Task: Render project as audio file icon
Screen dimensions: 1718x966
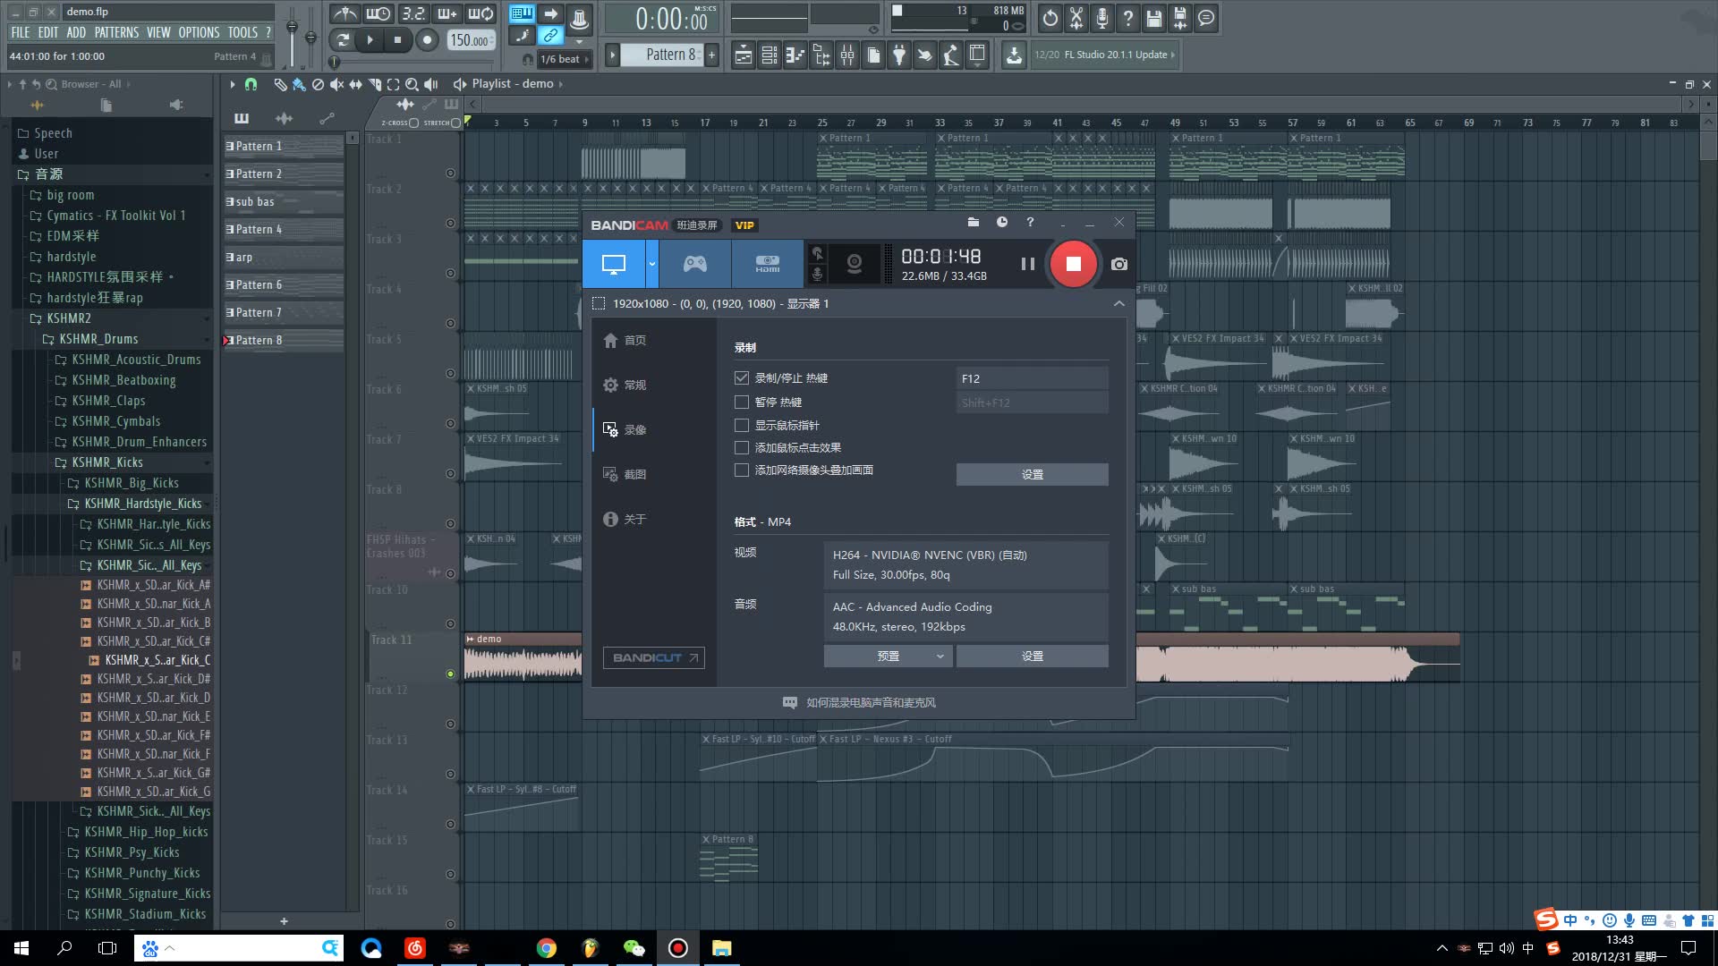Action: pyautogui.click(x=1180, y=18)
